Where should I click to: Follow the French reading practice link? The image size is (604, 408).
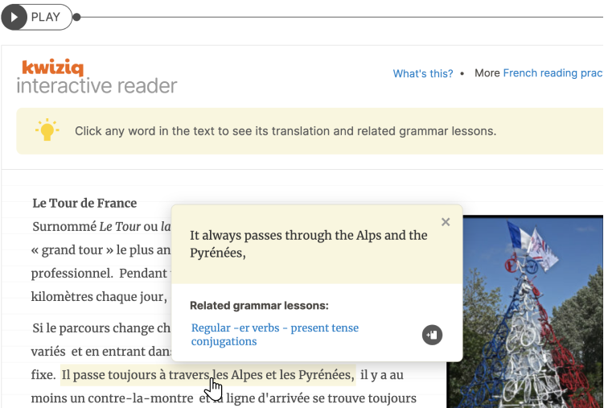click(553, 72)
